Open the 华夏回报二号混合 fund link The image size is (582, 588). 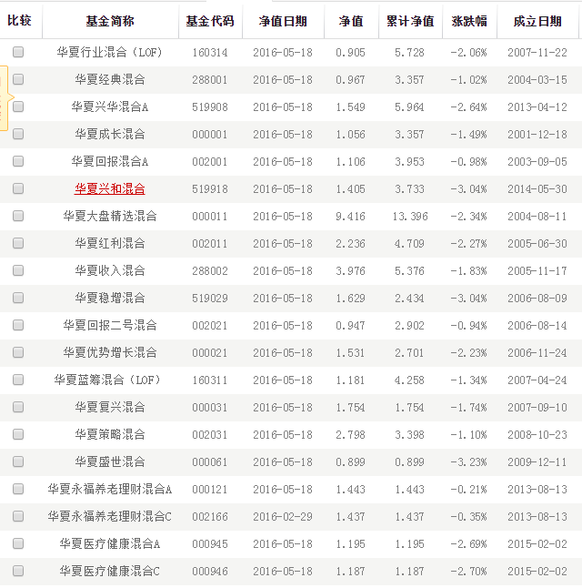click(x=110, y=325)
